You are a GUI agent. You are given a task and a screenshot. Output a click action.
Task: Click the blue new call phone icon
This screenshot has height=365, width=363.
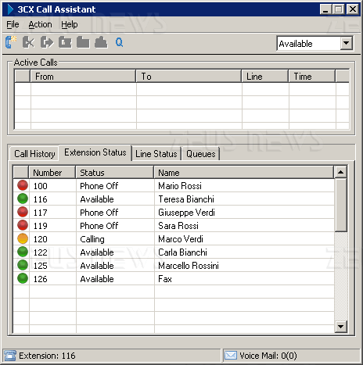(x=11, y=42)
